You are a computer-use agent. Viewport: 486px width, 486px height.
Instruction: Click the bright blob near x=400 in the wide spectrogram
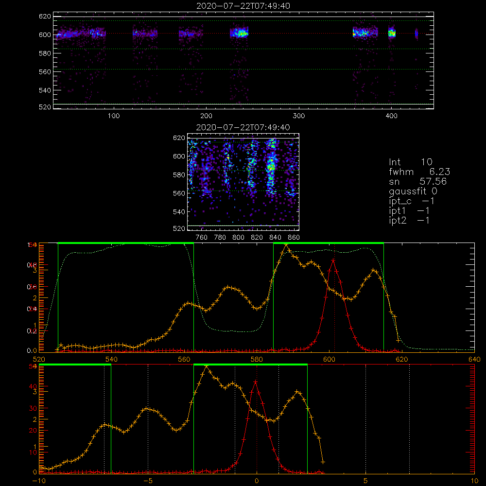pyautogui.click(x=392, y=33)
